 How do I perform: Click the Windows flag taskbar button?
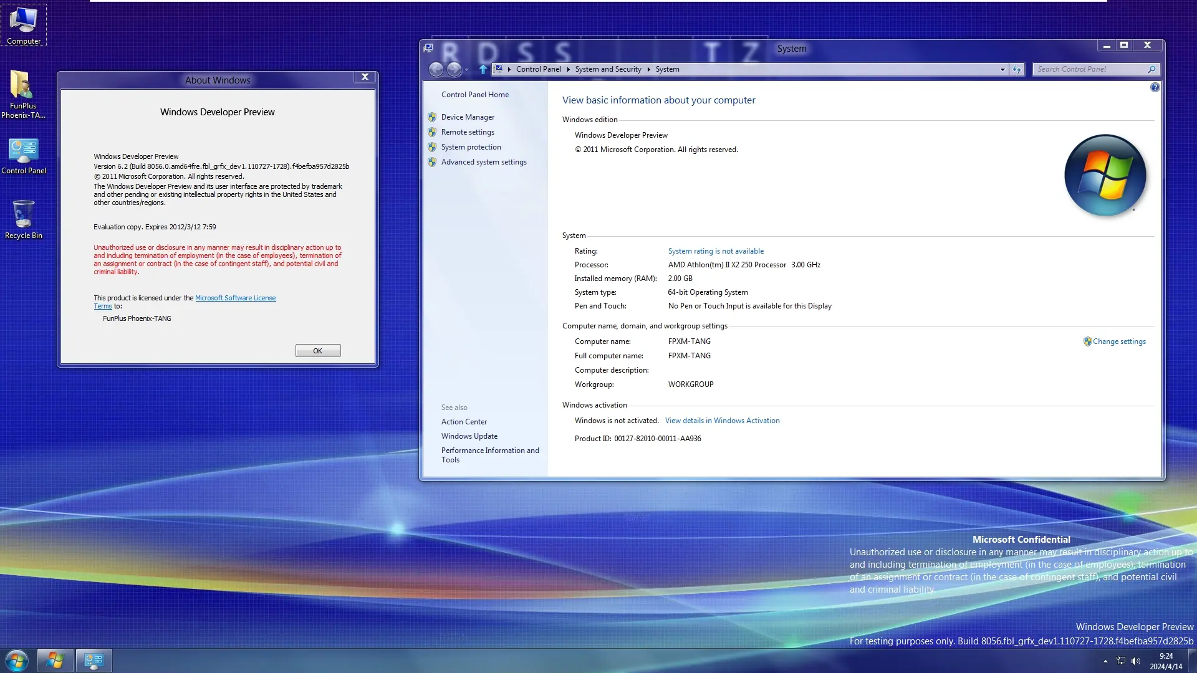point(55,661)
